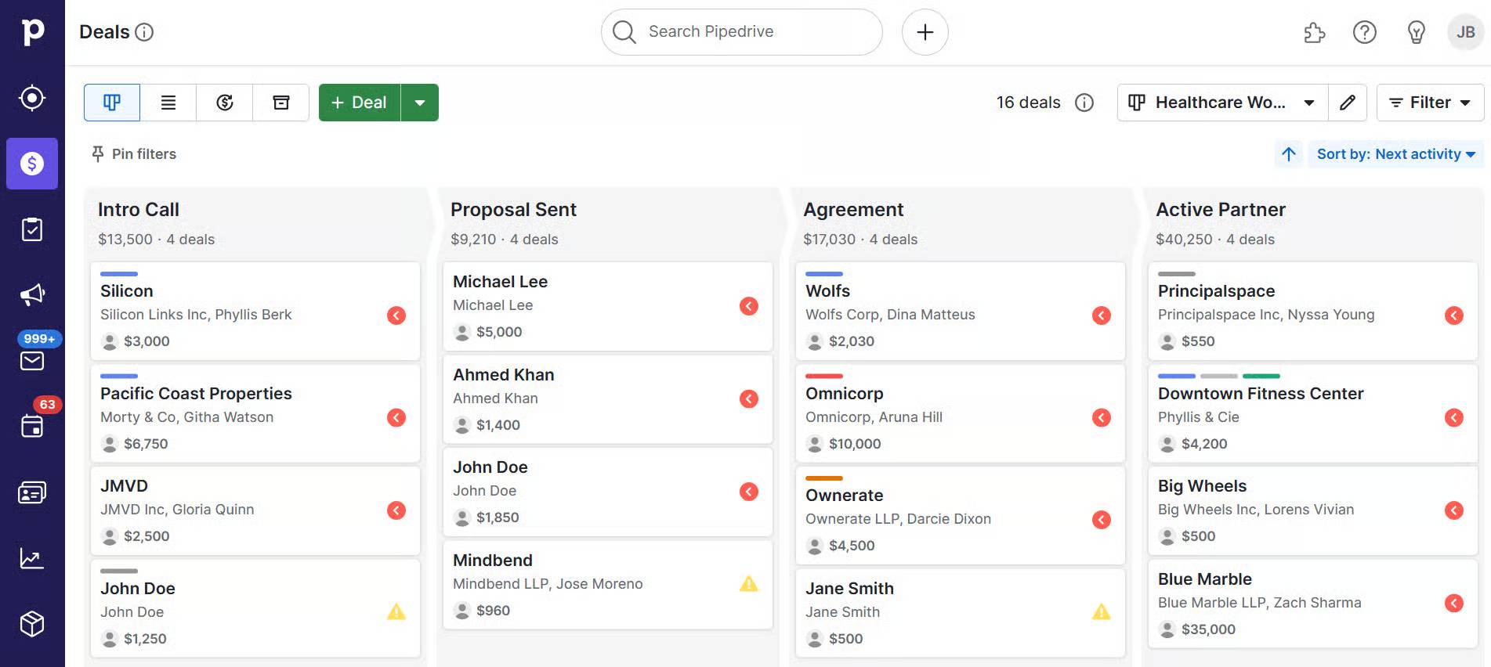Open the Ahmed Khan deal card
This screenshot has height=667, width=1491.
coord(608,399)
